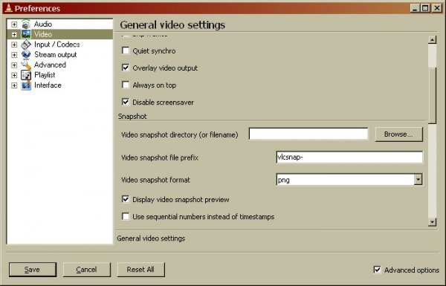Click the Stream output globe icon
This screenshot has width=446, height=286.
coord(26,54)
